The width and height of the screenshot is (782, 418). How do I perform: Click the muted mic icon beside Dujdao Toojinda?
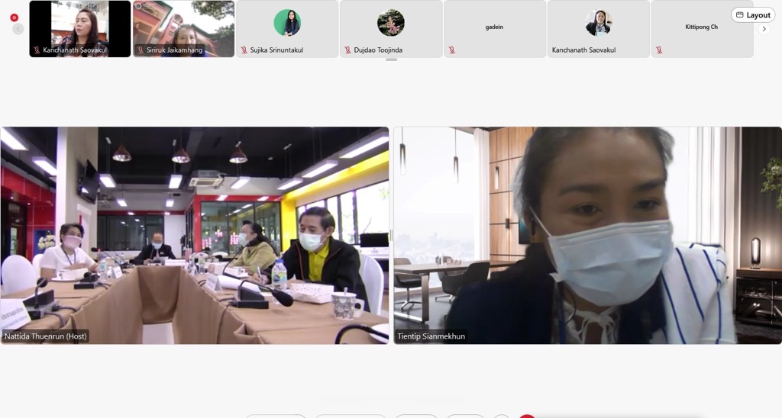[347, 50]
